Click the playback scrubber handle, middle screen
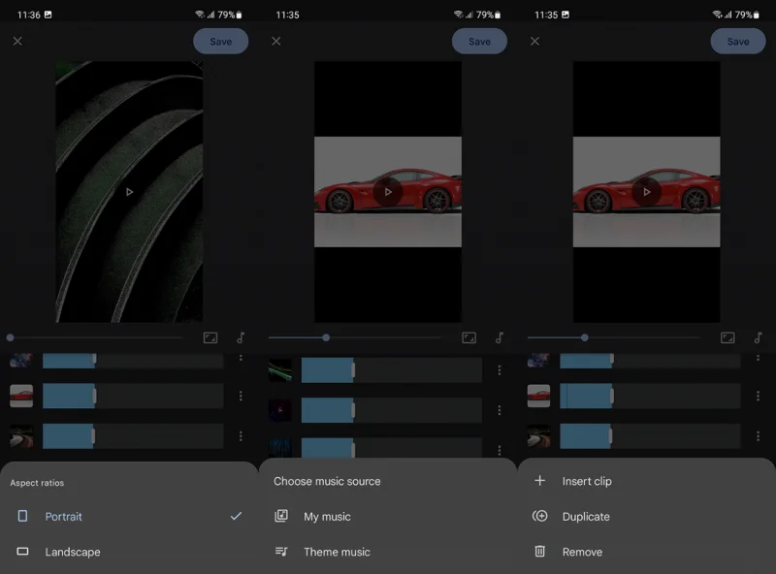 point(326,337)
